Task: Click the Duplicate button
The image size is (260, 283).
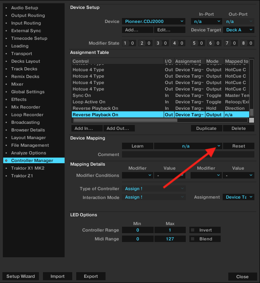Action: [206, 128]
